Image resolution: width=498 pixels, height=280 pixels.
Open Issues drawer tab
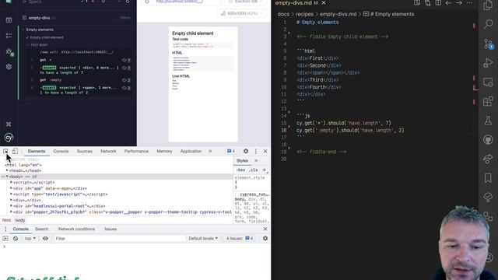coord(110,229)
